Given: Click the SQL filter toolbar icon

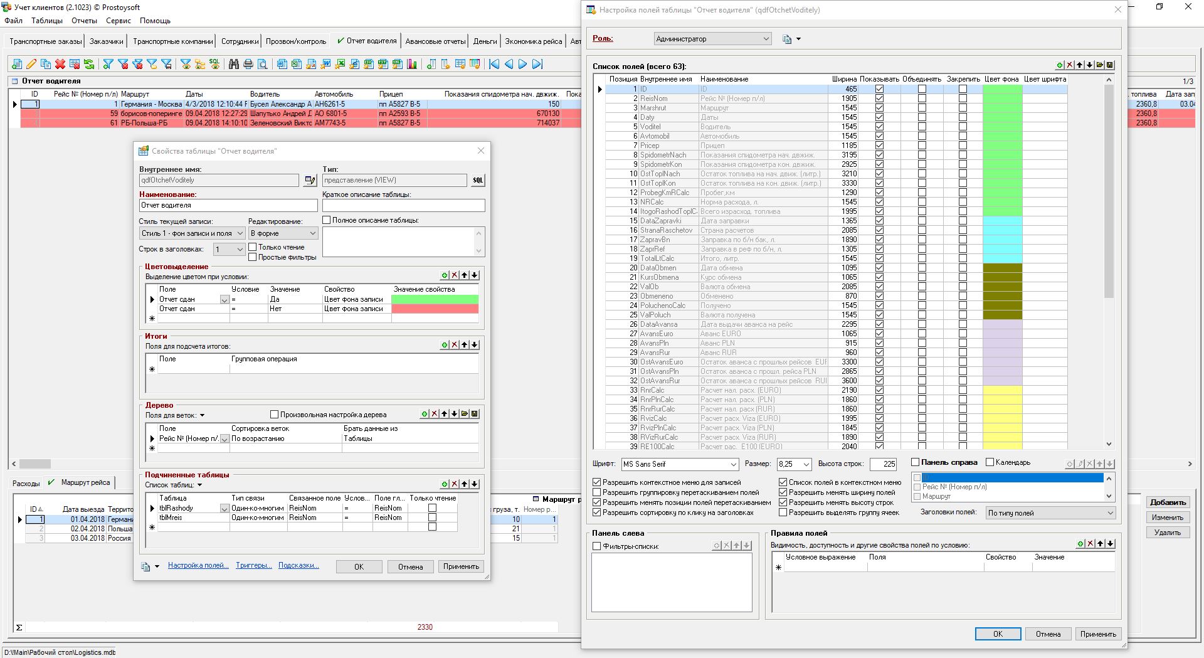Looking at the screenshot, I should pyautogui.click(x=215, y=64).
